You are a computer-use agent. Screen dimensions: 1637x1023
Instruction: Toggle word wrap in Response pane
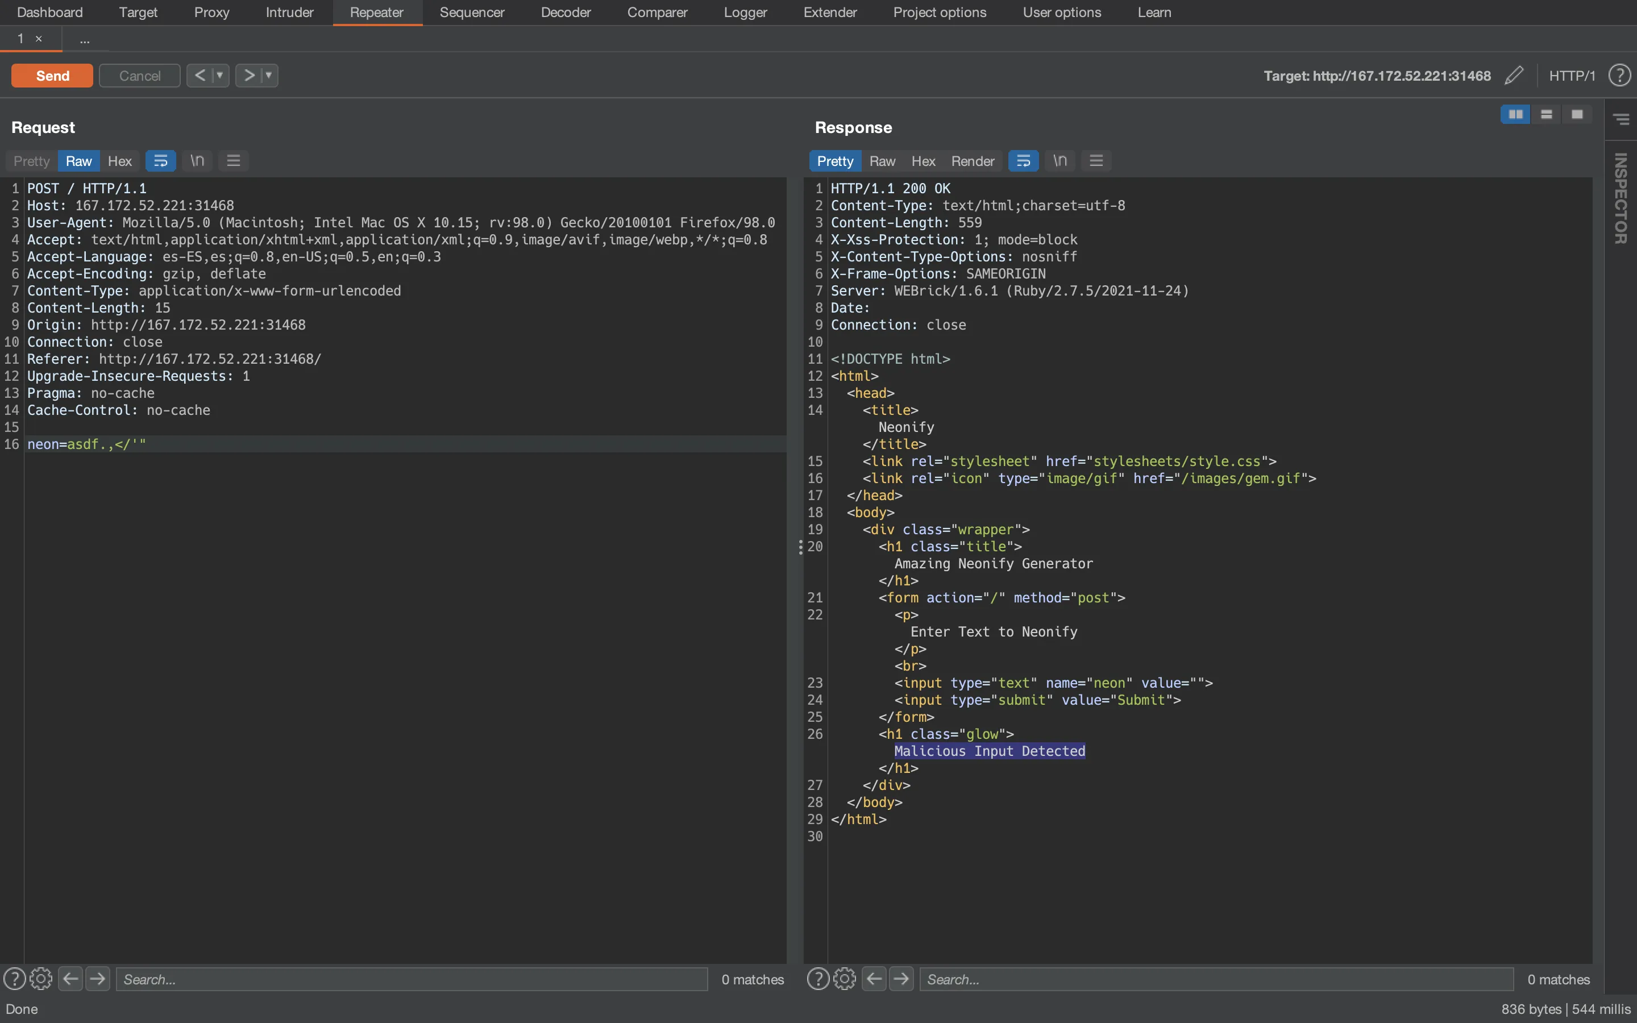[1024, 161]
